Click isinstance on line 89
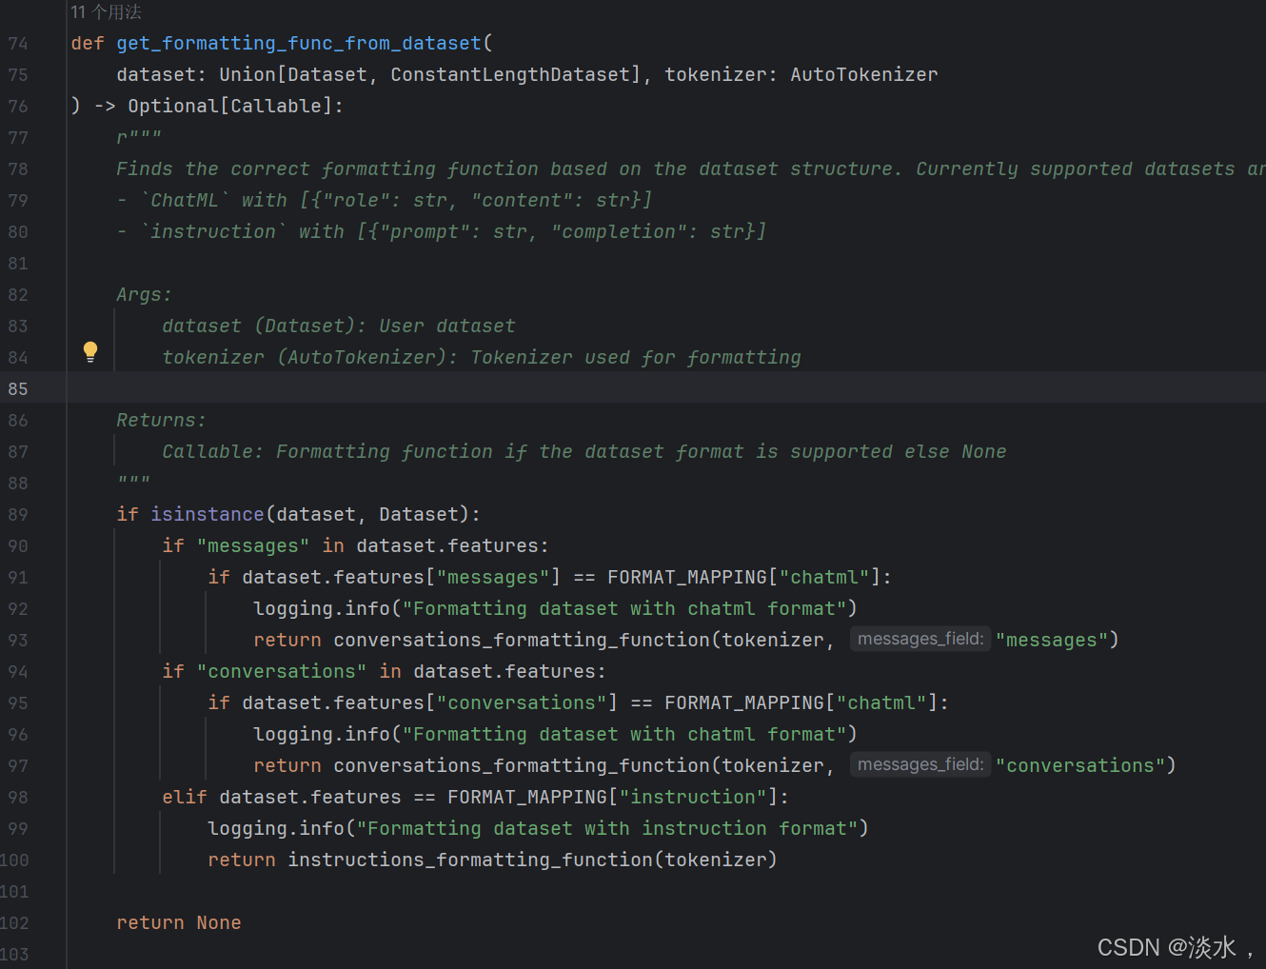Image resolution: width=1266 pixels, height=969 pixels. pos(207,514)
